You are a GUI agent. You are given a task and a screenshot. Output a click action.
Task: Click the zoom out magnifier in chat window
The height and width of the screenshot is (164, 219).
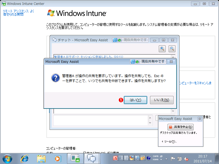(x=172, y=49)
